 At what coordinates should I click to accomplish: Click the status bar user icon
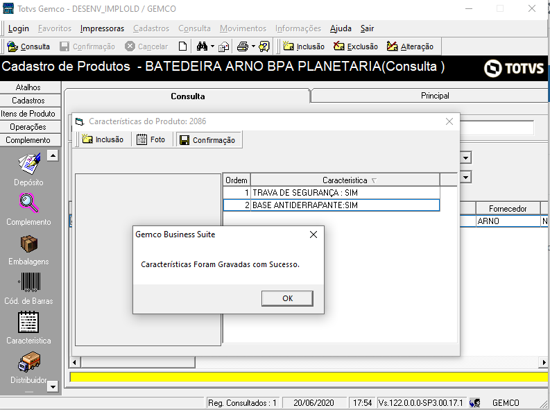474,403
